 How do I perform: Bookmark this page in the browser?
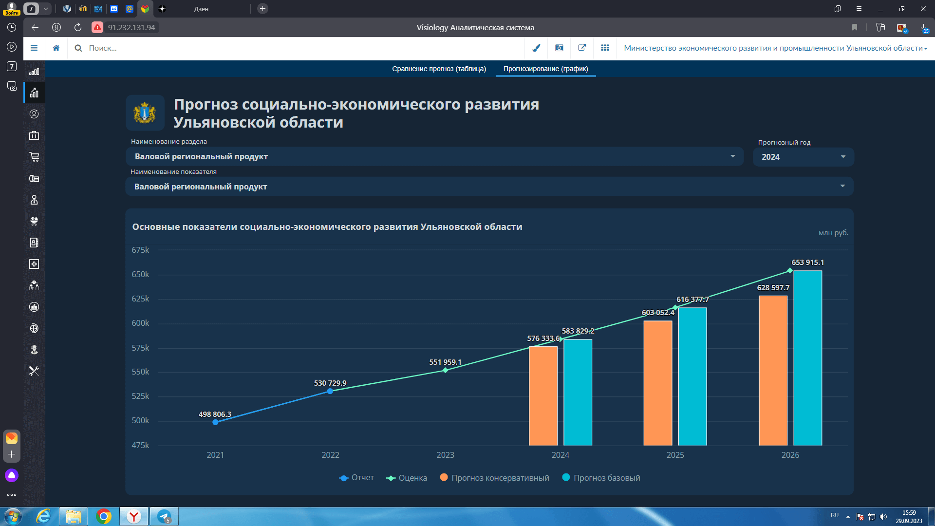(855, 27)
